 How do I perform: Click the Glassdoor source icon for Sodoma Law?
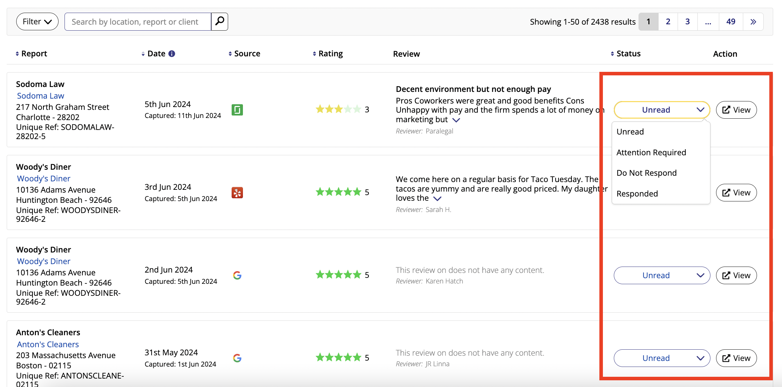[x=237, y=110]
